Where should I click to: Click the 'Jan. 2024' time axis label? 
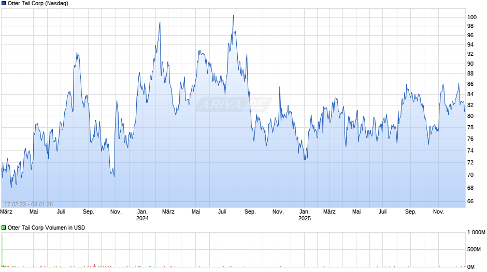point(142,215)
